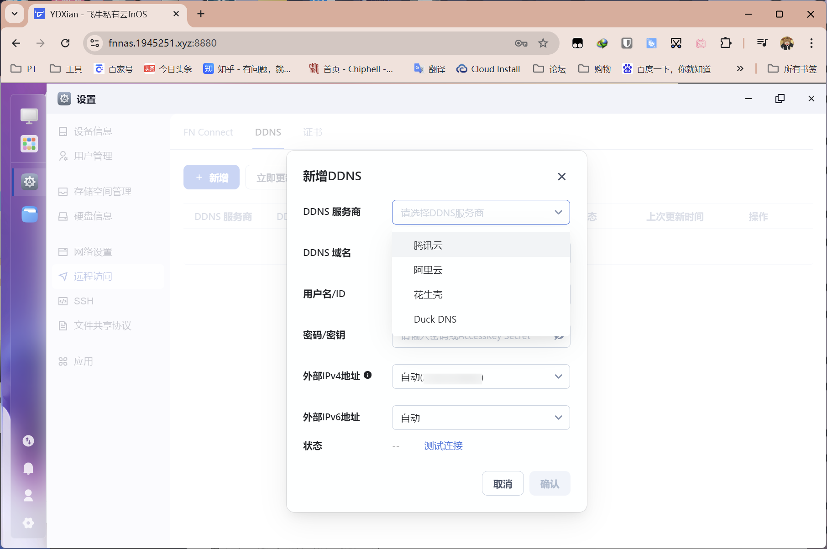Toggle password visibility eye icon

pos(559,337)
